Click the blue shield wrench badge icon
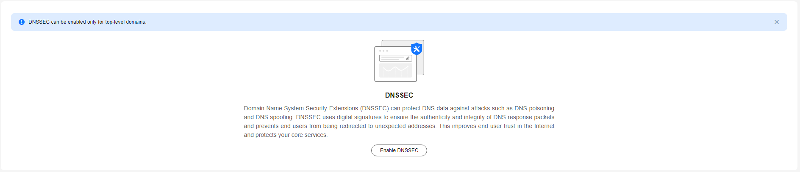 [x=417, y=49]
